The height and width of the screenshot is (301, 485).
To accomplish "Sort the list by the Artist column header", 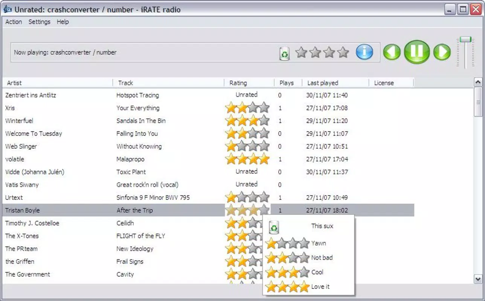I will pos(58,83).
